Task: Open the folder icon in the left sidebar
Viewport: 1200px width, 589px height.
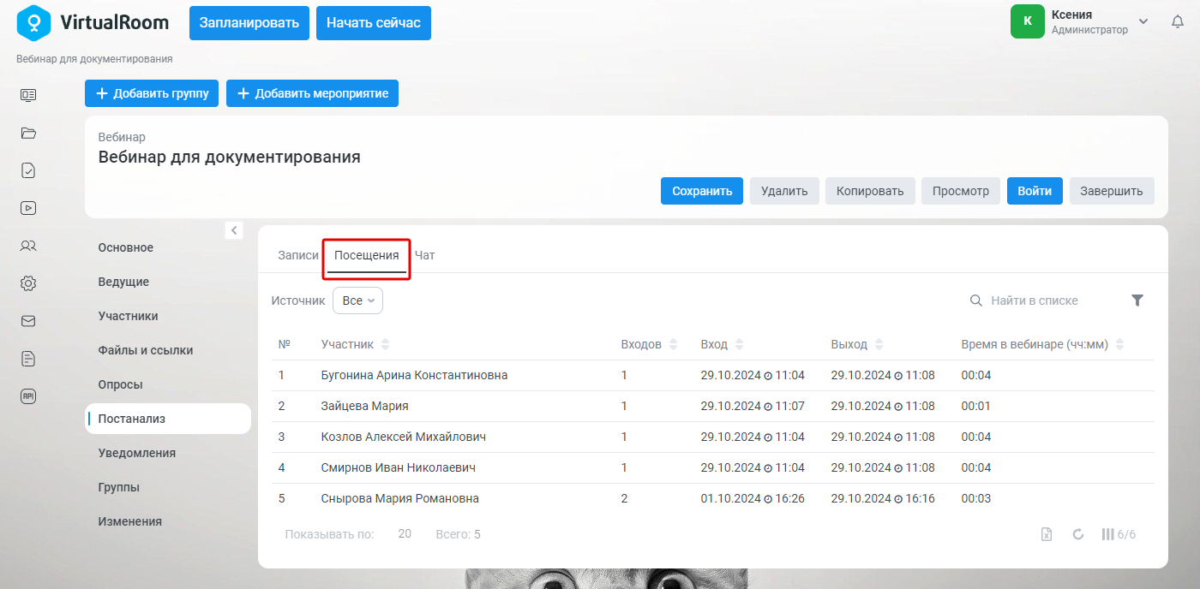Action: click(x=28, y=133)
